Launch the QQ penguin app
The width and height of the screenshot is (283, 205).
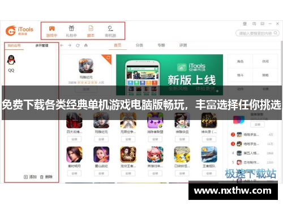11,60
